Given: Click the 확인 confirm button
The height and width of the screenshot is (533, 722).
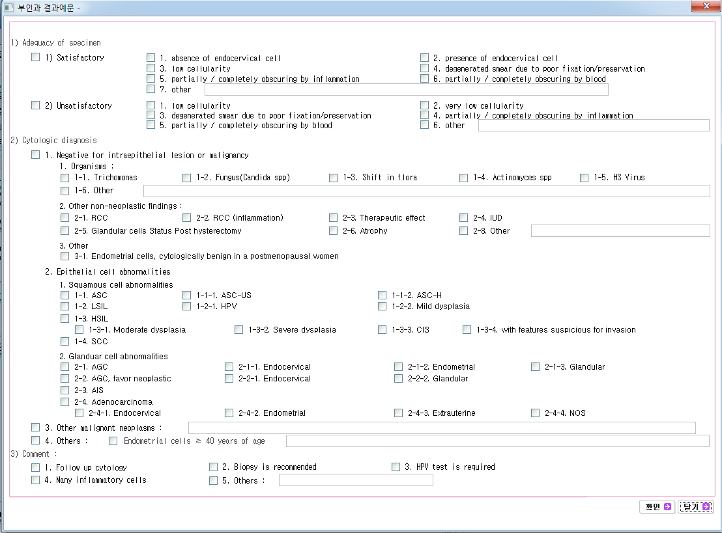Looking at the screenshot, I should coord(656,507).
